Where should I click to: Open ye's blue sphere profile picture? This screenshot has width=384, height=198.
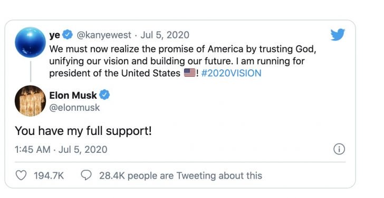[x=30, y=42]
